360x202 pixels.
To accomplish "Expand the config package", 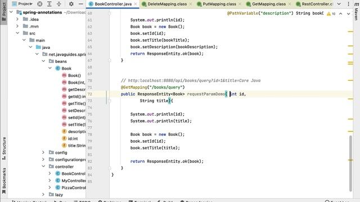I will pyautogui.click(x=43, y=152).
